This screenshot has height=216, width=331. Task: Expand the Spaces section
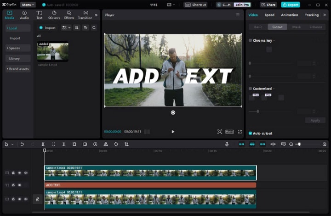18,48
